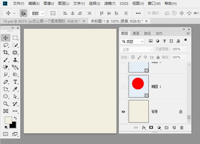Click Add layer style fx button
The width and height of the screenshot is (200, 144).
[x=144, y=127]
